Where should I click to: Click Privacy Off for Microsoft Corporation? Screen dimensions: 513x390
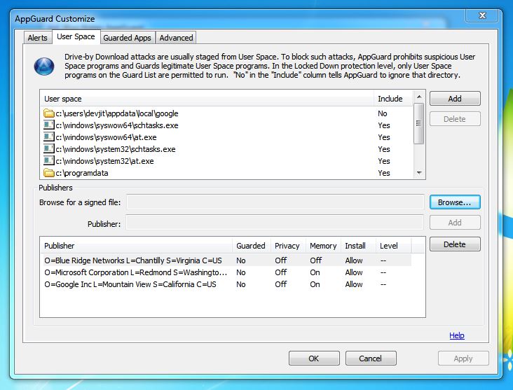(281, 272)
